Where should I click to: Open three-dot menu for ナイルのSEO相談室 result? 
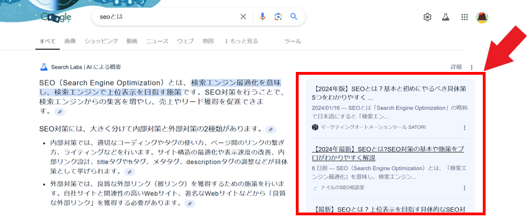coord(464,188)
